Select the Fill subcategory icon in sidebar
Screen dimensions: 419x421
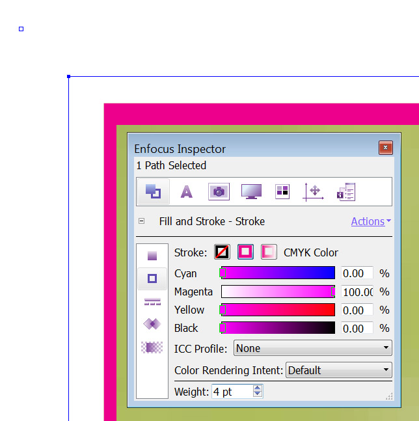coord(152,255)
